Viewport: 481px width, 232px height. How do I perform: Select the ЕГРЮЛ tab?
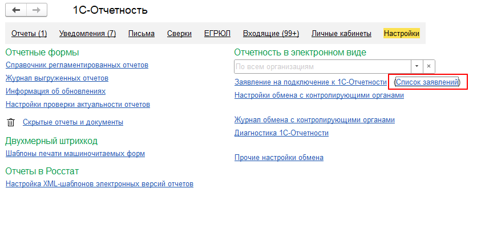[217, 34]
